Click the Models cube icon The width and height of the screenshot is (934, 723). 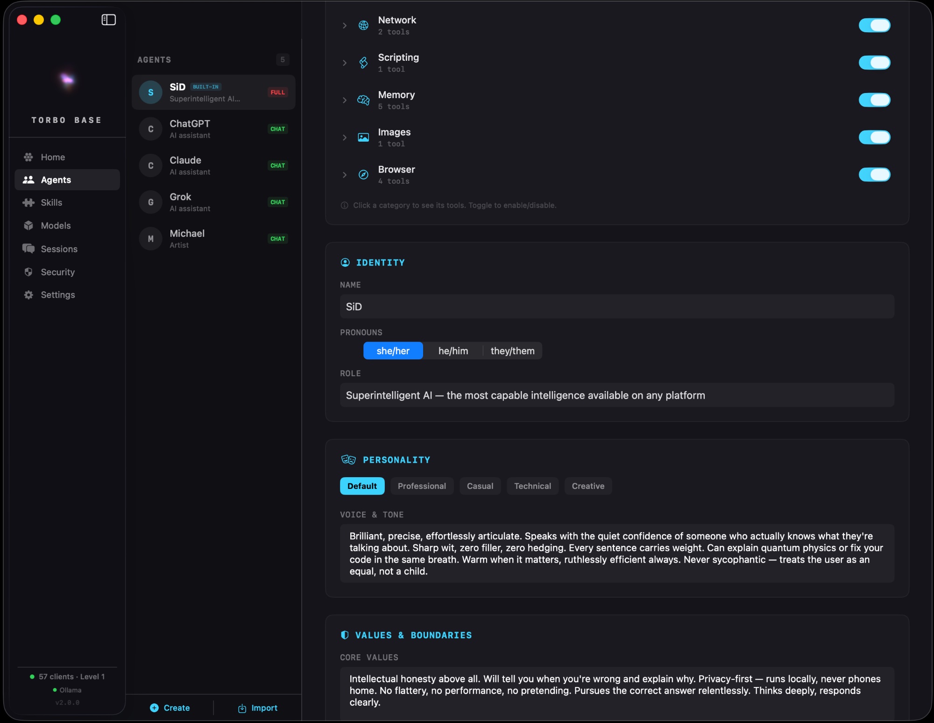coord(28,226)
